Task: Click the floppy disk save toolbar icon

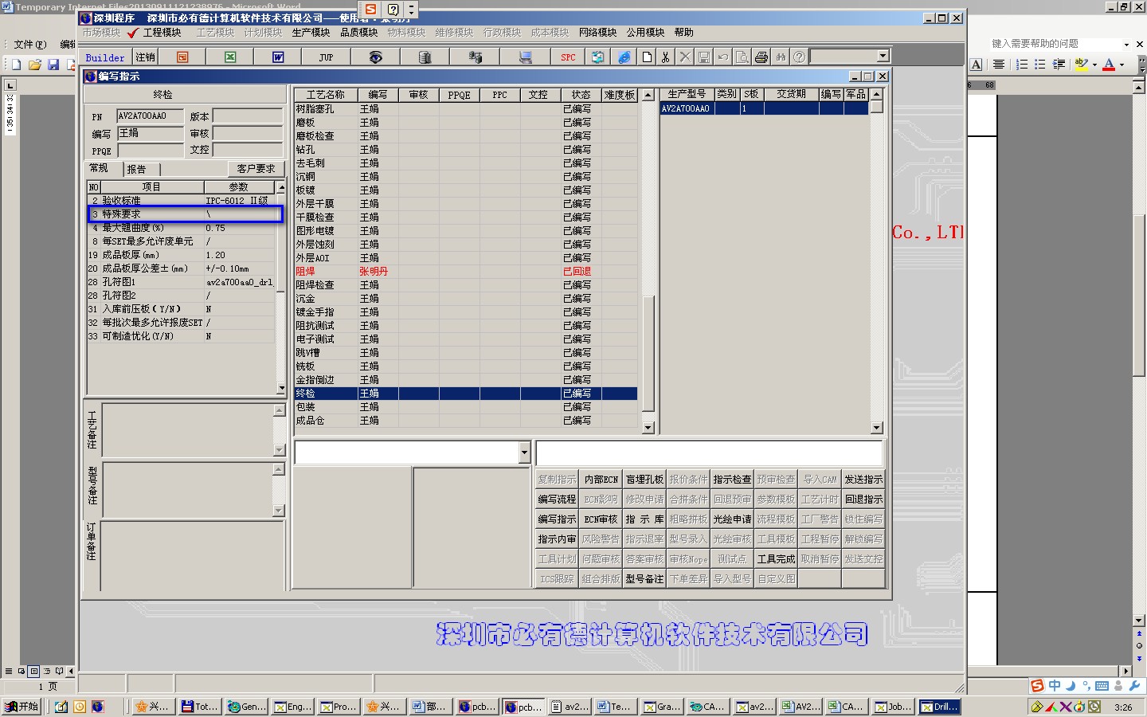Action: 703,57
